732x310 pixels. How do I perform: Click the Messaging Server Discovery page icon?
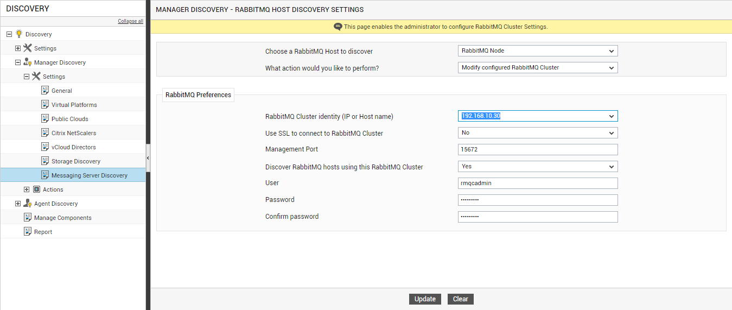45,175
